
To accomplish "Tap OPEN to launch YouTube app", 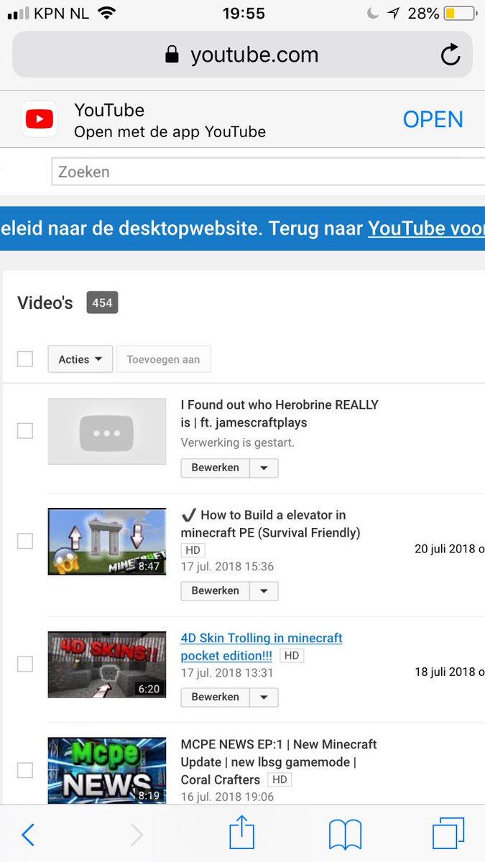I will (433, 119).
